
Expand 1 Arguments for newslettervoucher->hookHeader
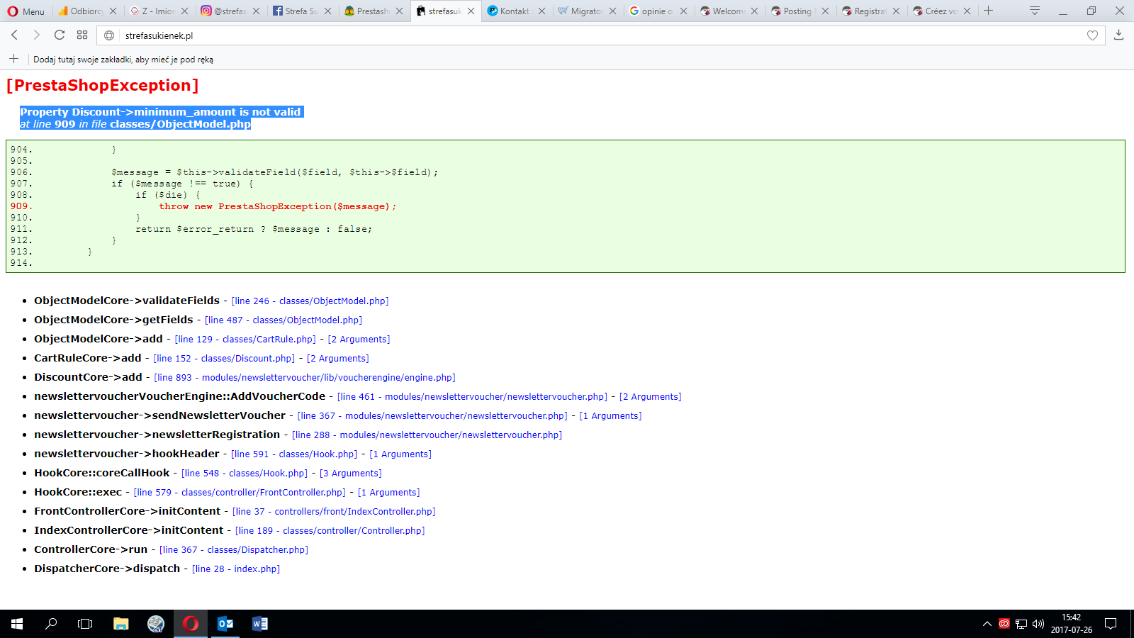400,454
